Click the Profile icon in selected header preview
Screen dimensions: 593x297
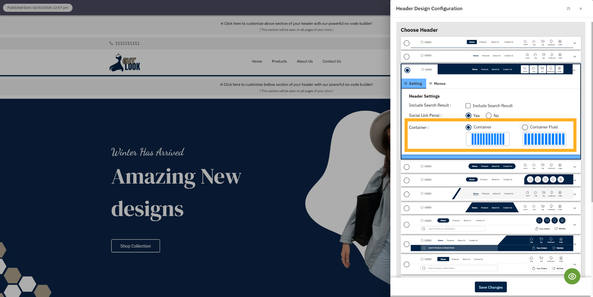[559, 69]
